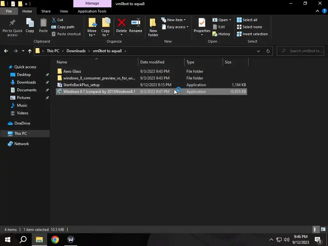Switch to the View ribbon tab
Viewport: 328px width, 246px height.
(x=64, y=11)
